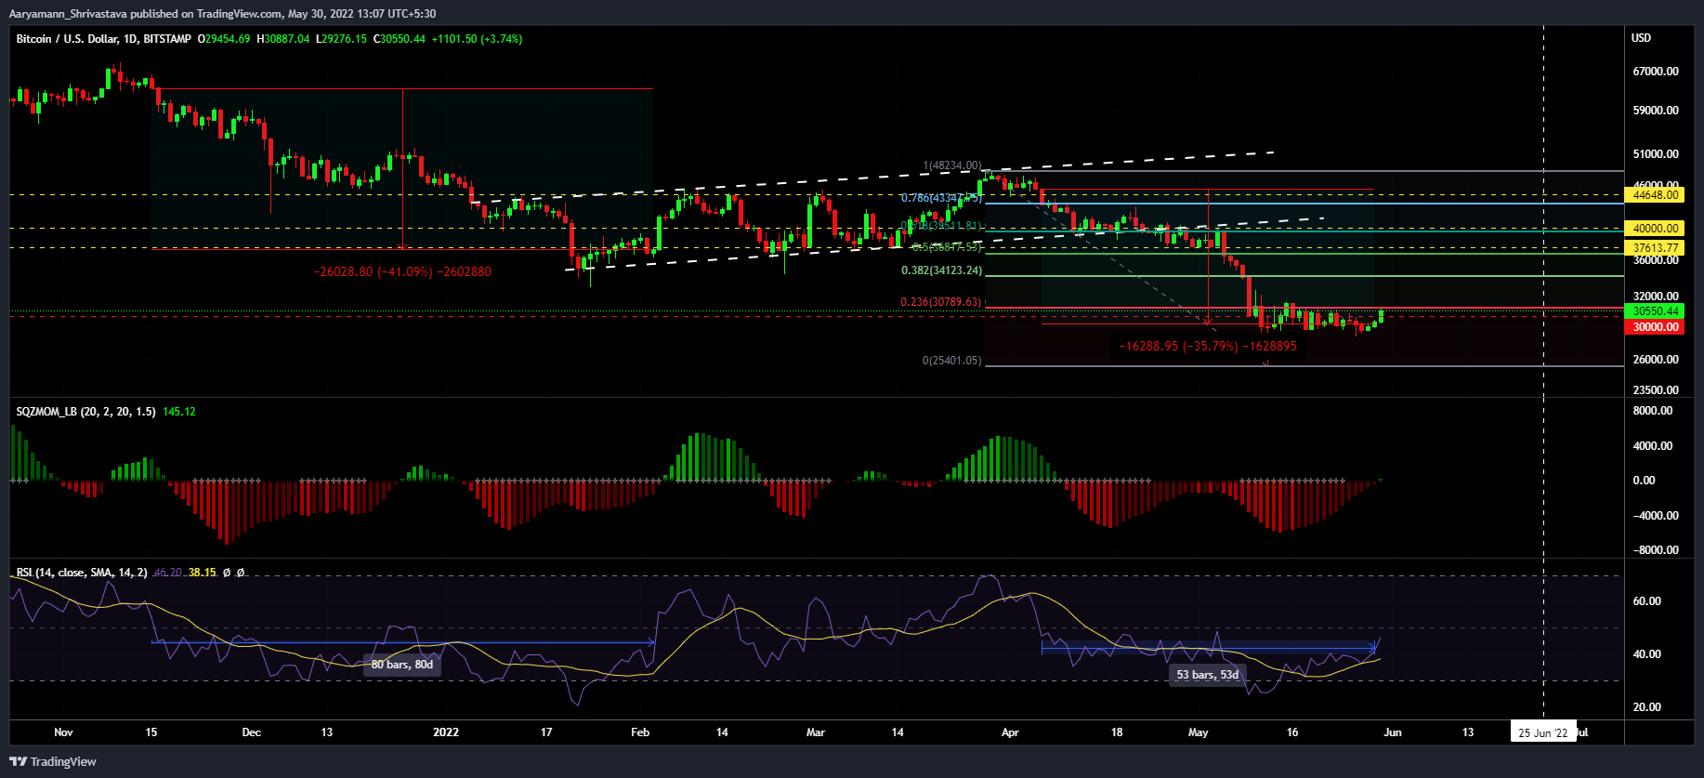Select the 0.236 Fibonacci level label
Image resolution: width=1704 pixels, height=778 pixels.
(940, 302)
